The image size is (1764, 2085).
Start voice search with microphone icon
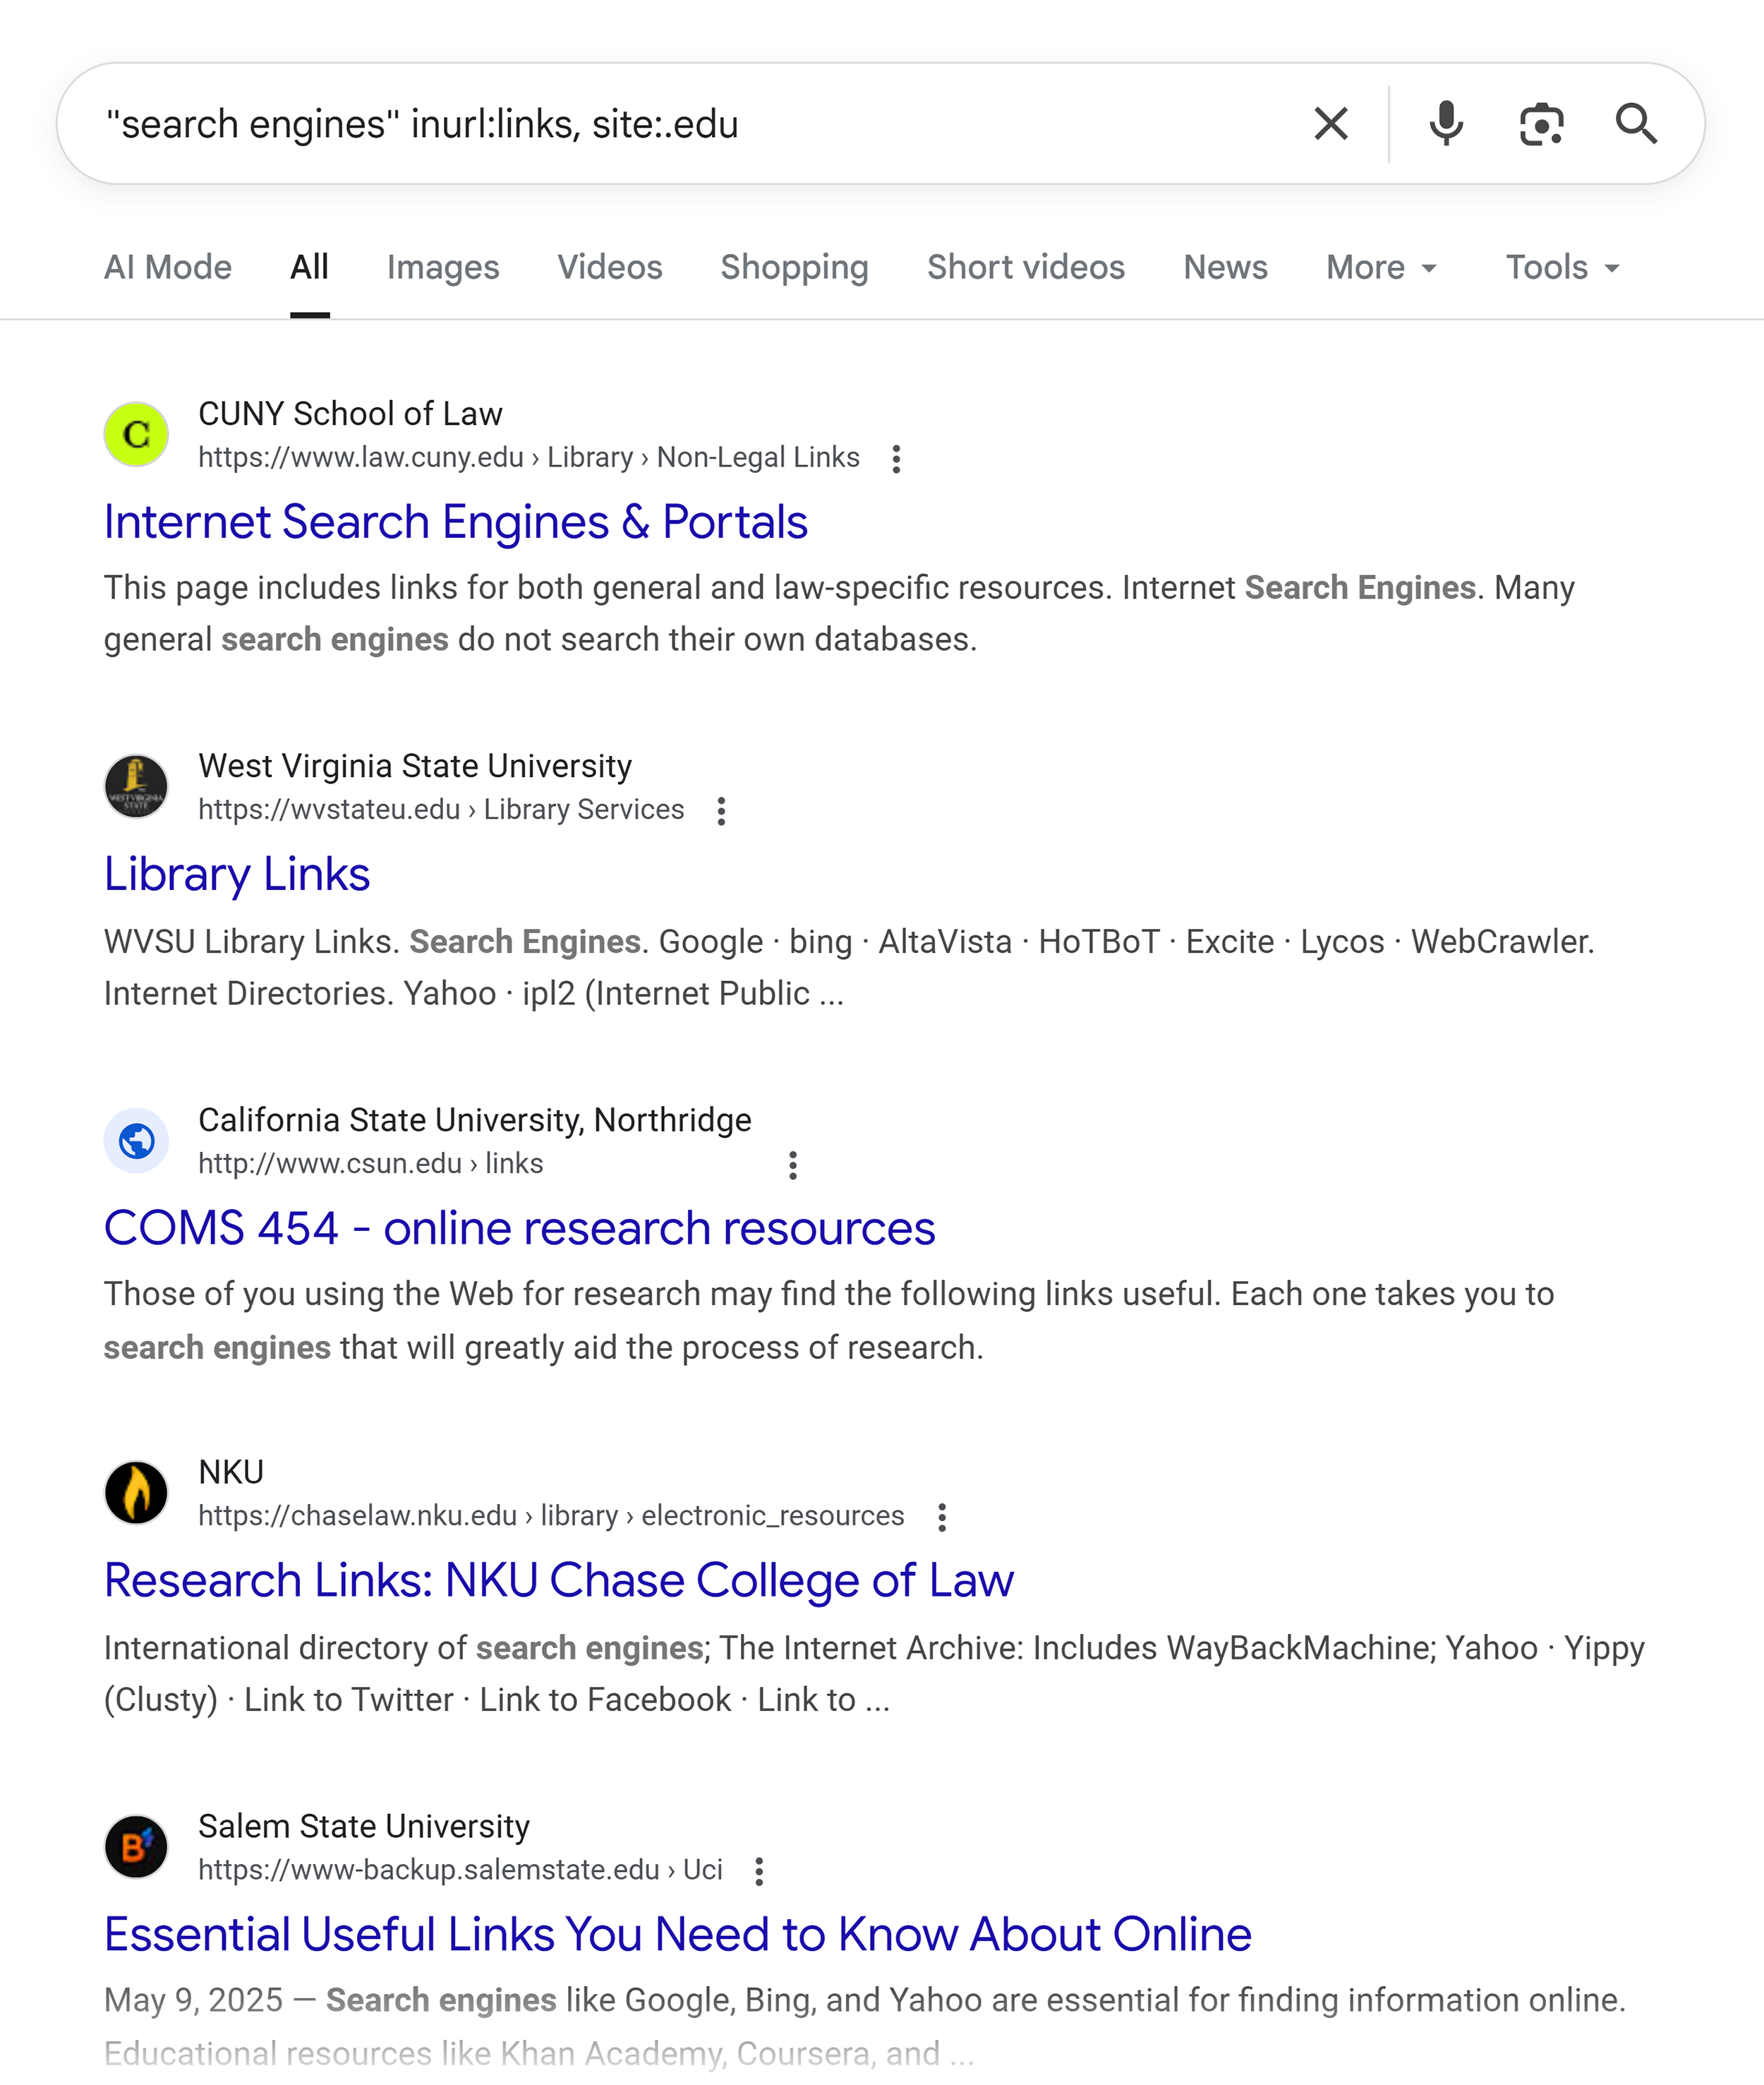1445,124
